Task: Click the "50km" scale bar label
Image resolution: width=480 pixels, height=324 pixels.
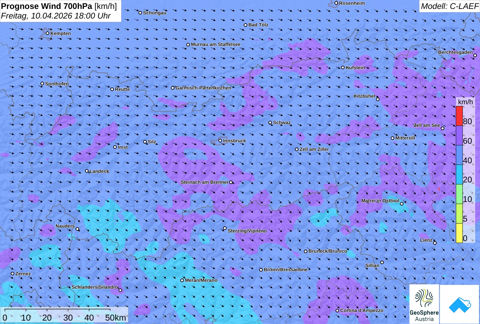Action: 116,317
